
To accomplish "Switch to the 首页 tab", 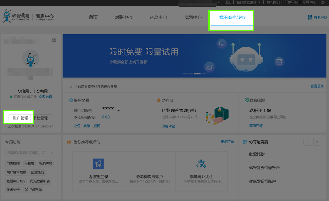I will (93, 17).
